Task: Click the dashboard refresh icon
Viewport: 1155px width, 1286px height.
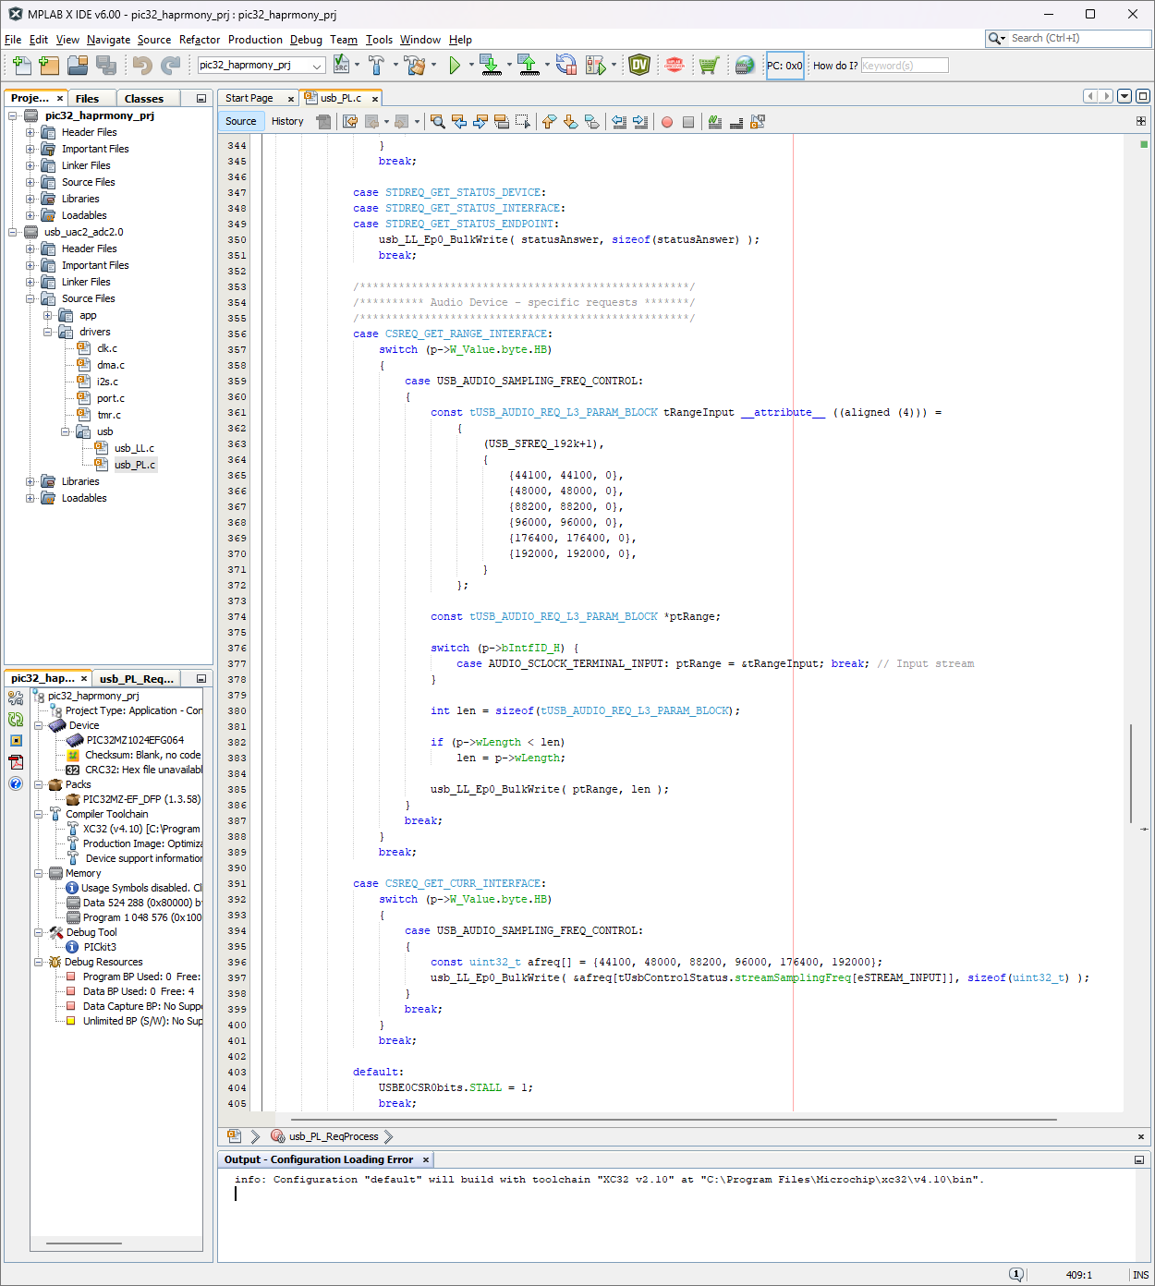Action: coord(16,720)
